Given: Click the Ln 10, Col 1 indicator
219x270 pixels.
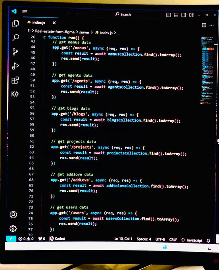Looking at the screenshot, I should (x=123, y=239).
